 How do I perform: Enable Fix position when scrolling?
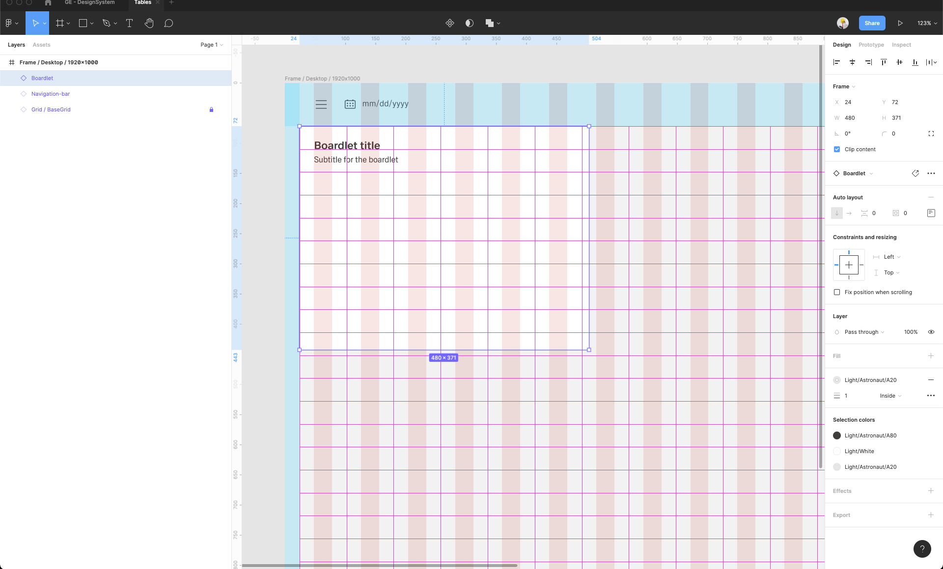coord(837,292)
